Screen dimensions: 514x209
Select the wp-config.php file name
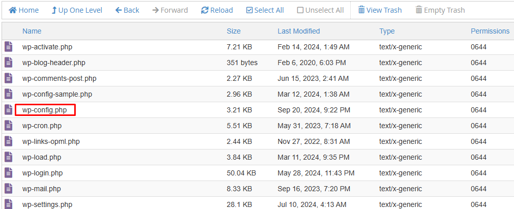tap(45, 110)
